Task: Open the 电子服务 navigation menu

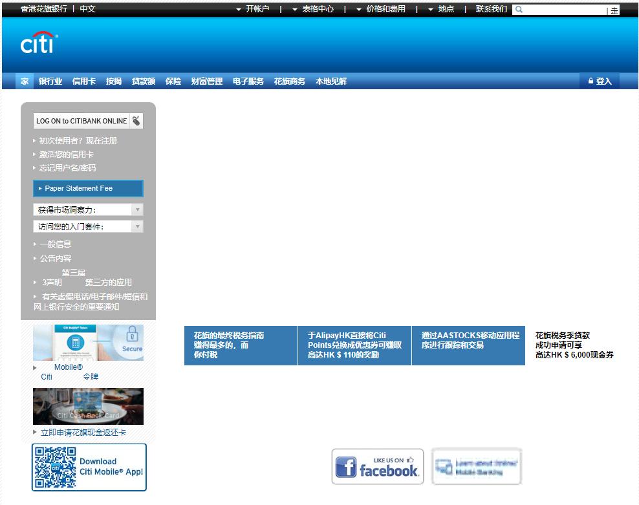Action: pyautogui.click(x=248, y=81)
